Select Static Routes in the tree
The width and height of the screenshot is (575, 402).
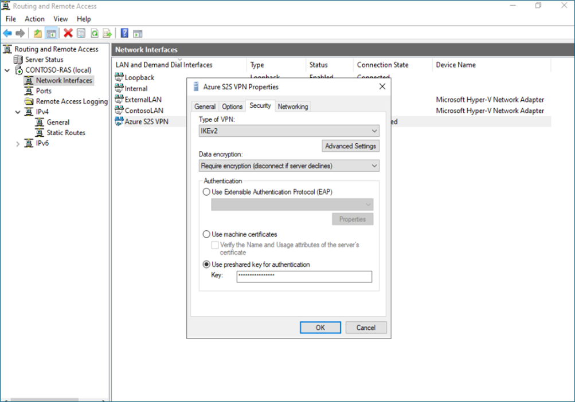(x=65, y=133)
